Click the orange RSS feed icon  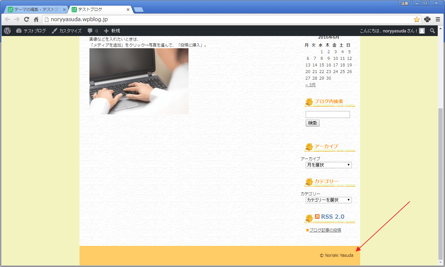coord(317,216)
